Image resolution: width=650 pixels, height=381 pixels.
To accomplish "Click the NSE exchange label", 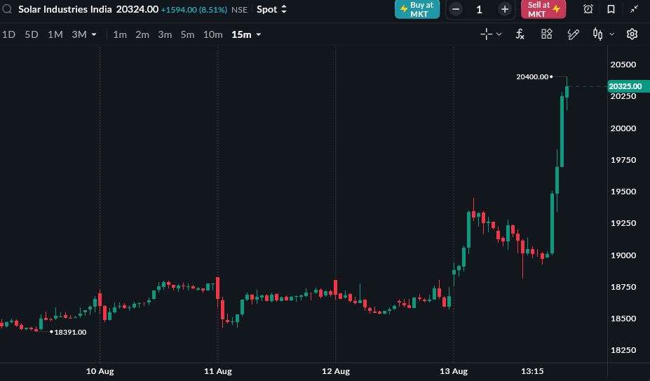I will [239, 10].
